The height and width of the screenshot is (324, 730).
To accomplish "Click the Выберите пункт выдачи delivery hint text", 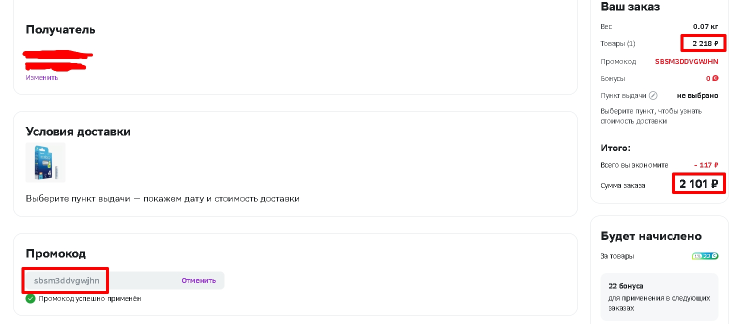I will tap(162, 198).
